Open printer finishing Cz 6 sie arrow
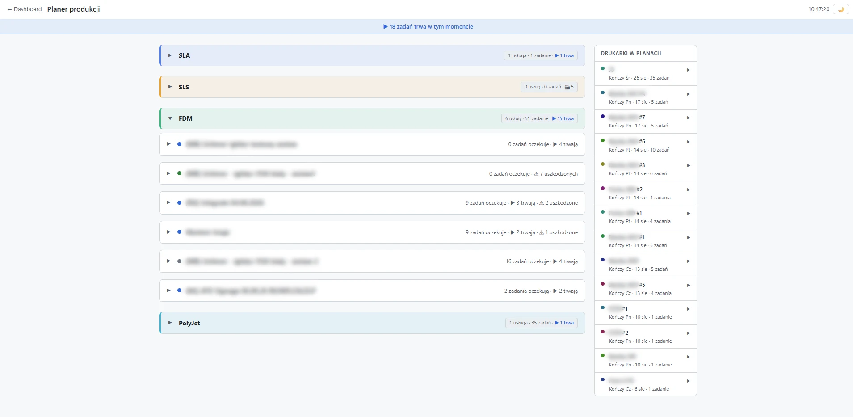Screen dimensions: 853x417 tap(689, 381)
